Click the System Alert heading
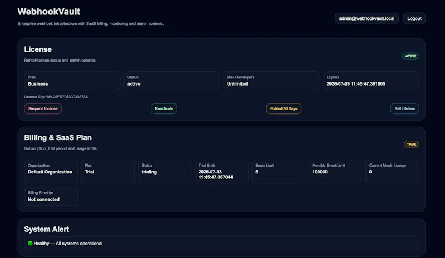The image size is (445, 258). [47, 229]
